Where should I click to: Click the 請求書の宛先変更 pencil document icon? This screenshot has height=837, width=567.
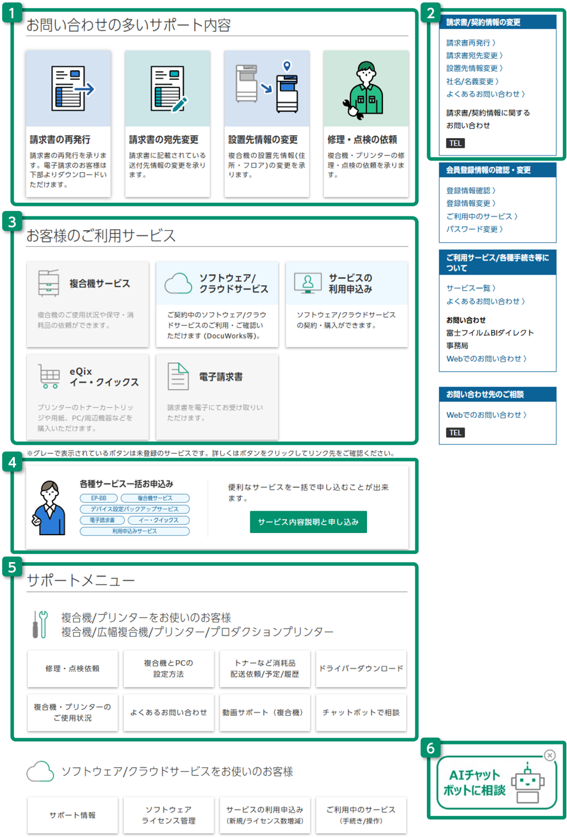[x=168, y=88]
